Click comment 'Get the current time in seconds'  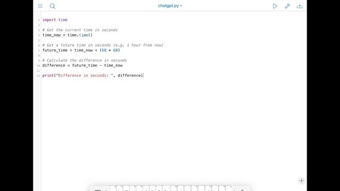pyautogui.click(x=80, y=30)
